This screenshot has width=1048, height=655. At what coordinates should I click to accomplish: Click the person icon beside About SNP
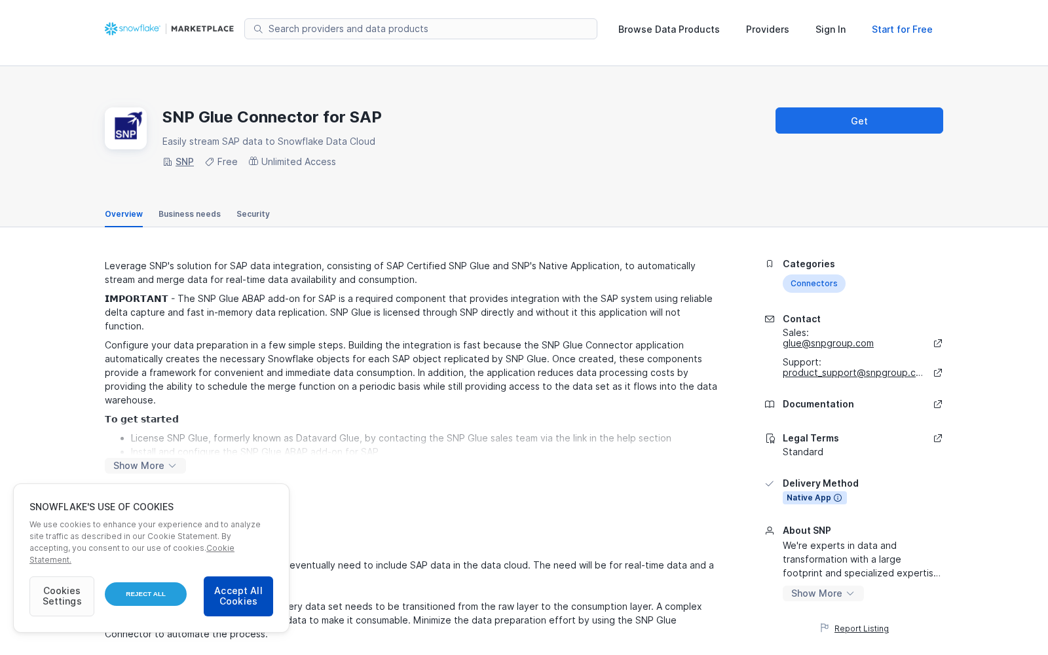[770, 531]
